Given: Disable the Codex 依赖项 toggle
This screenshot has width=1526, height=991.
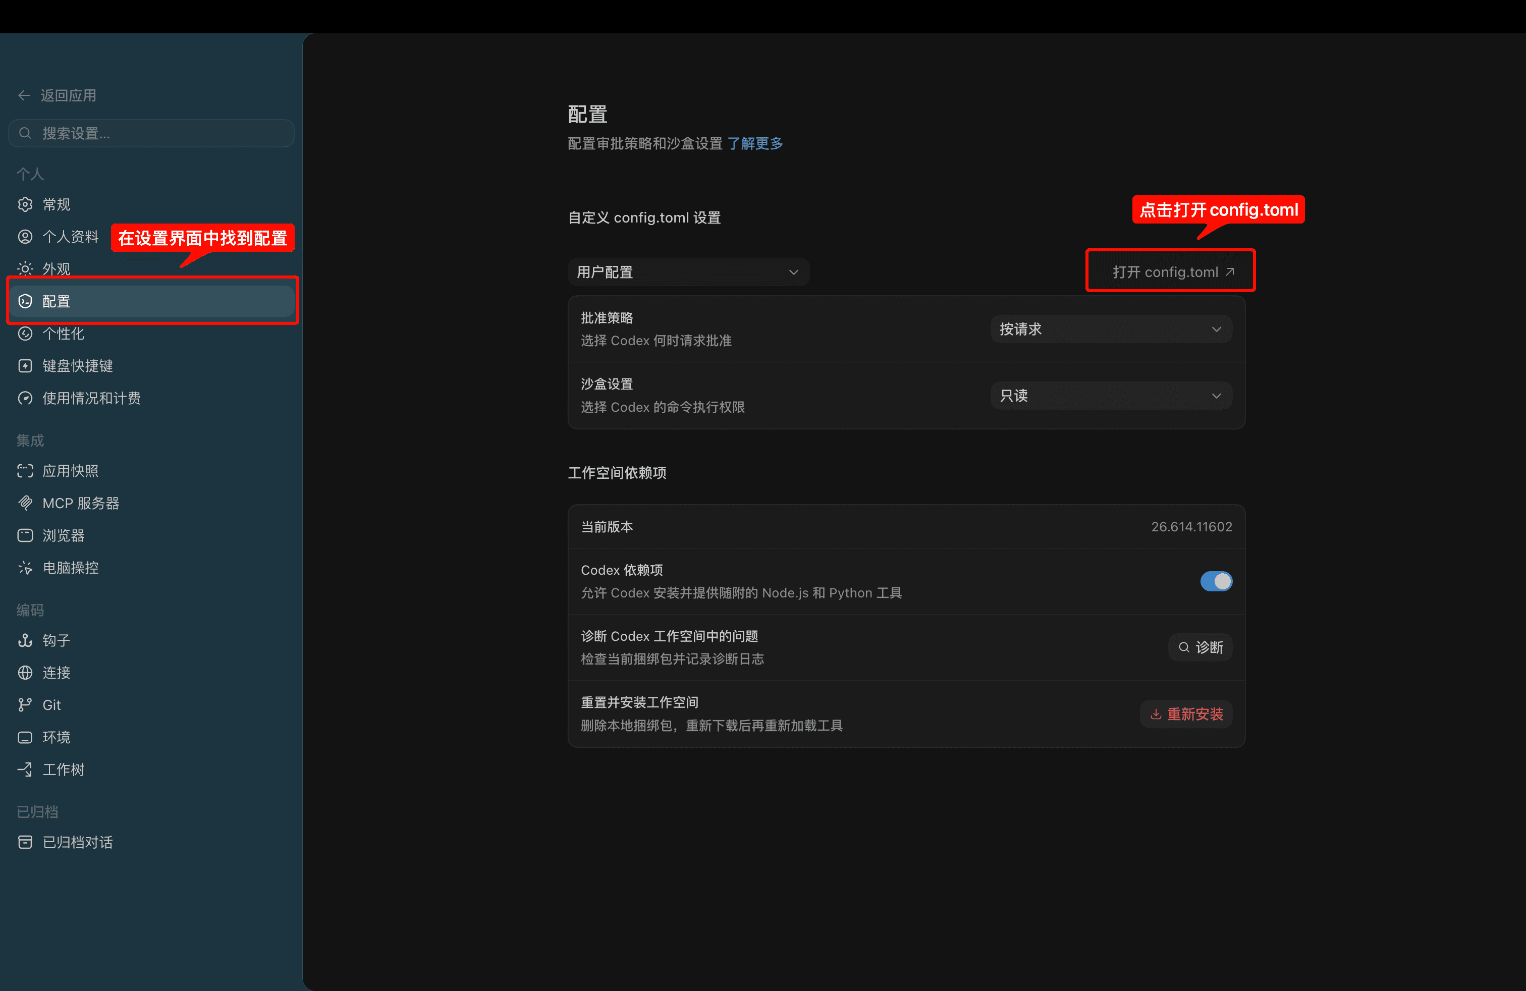Looking at the screenshot, I should (1216, 581).
